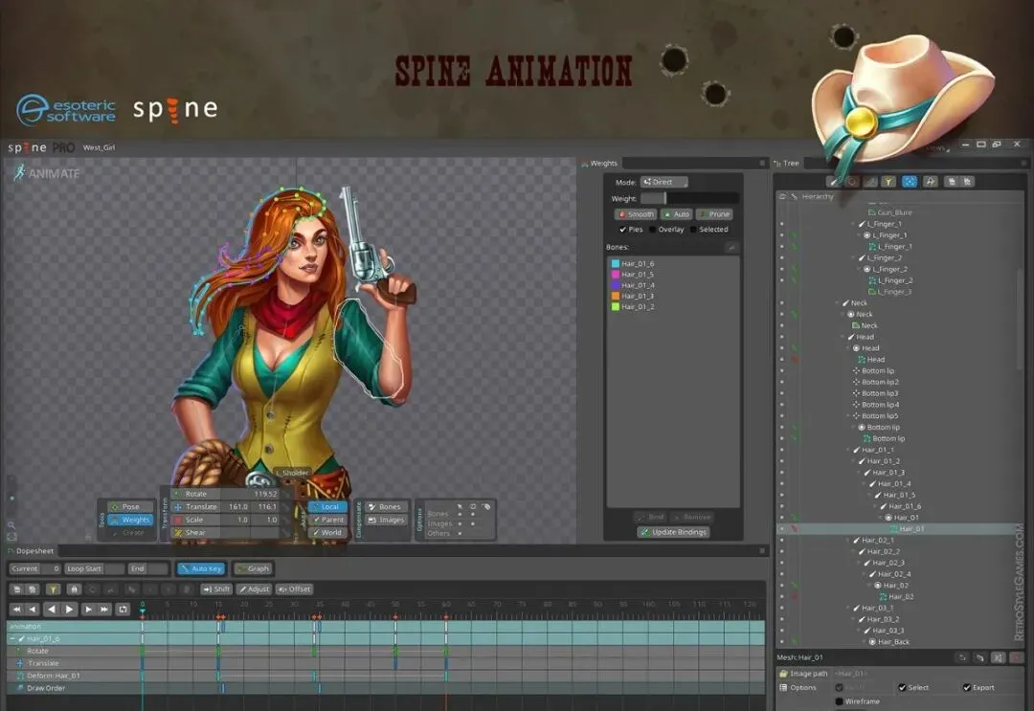Collapse the L_Finger_1 bone in the tree
This screenshot has width=1034, height=711.
pos(853,224)
